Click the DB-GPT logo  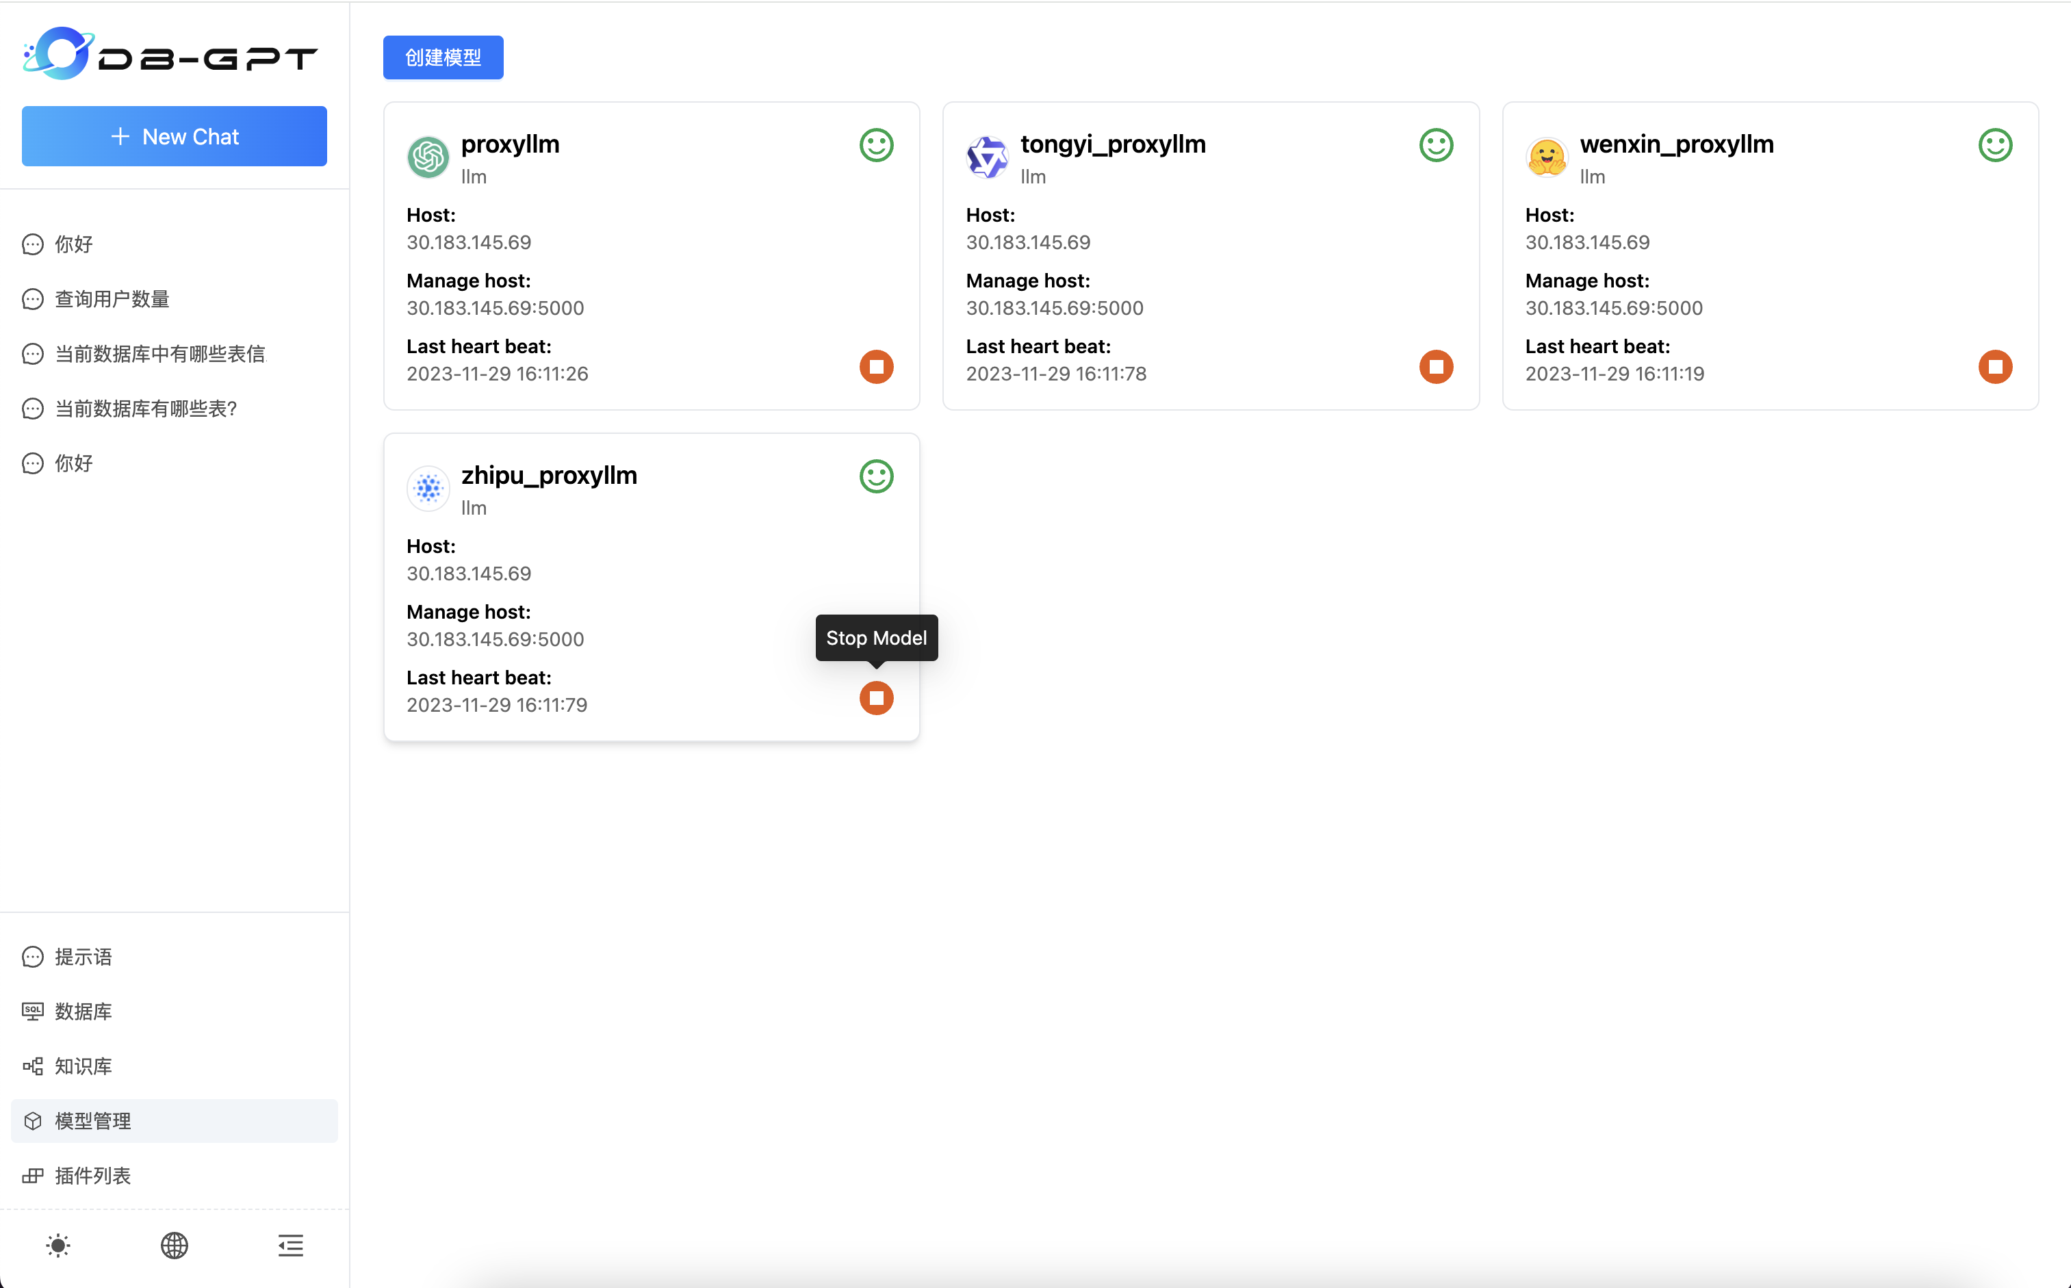coord(170,55)
